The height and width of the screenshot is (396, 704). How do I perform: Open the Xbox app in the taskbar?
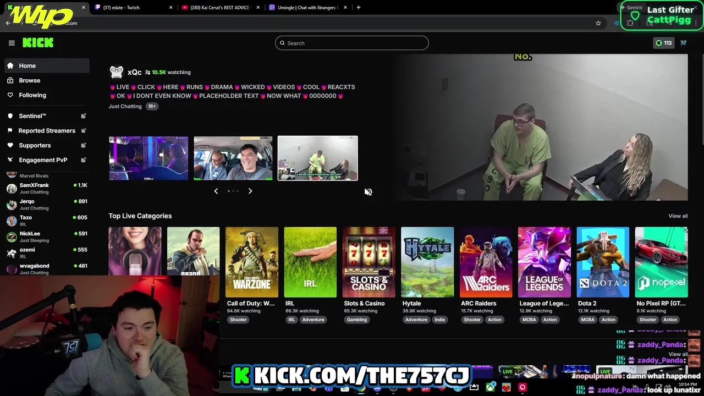click(x=490, y=387)
